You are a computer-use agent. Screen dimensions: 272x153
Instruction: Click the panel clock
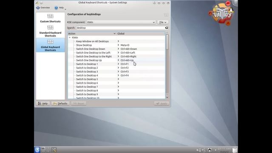(224, 150)
